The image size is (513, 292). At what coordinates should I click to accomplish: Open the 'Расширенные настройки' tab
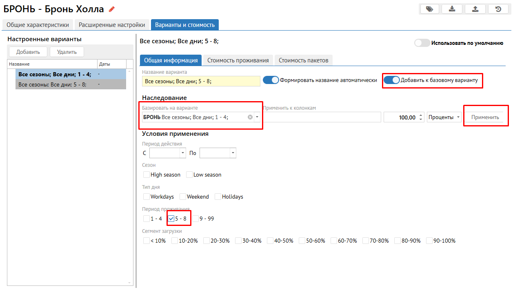tap(112, 25)
